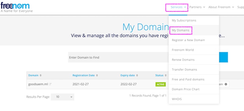Select My Subscriptions from Services menu
The width and height of the screenshot is (244, 111).
tap(194, 20)
